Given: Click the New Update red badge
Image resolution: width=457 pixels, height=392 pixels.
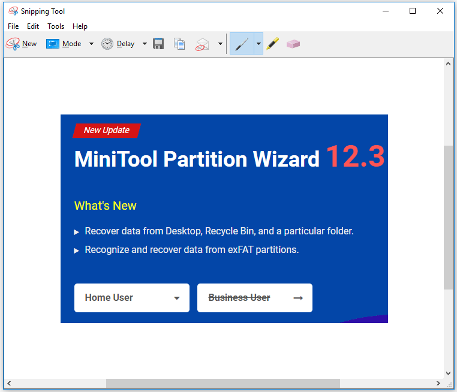Looking at the screenshot, I should (107, 130).
